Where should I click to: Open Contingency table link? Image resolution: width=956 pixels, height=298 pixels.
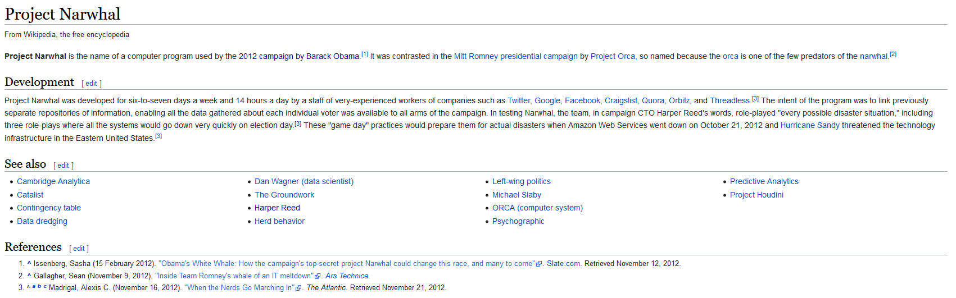click(x=49, y=208)
